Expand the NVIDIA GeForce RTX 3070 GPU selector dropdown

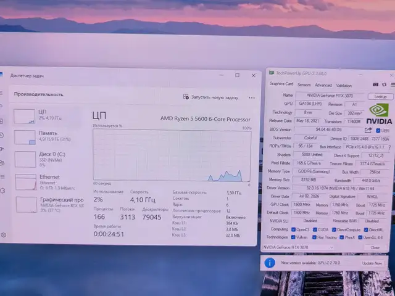pyautogui.click(x=298, y=247)
